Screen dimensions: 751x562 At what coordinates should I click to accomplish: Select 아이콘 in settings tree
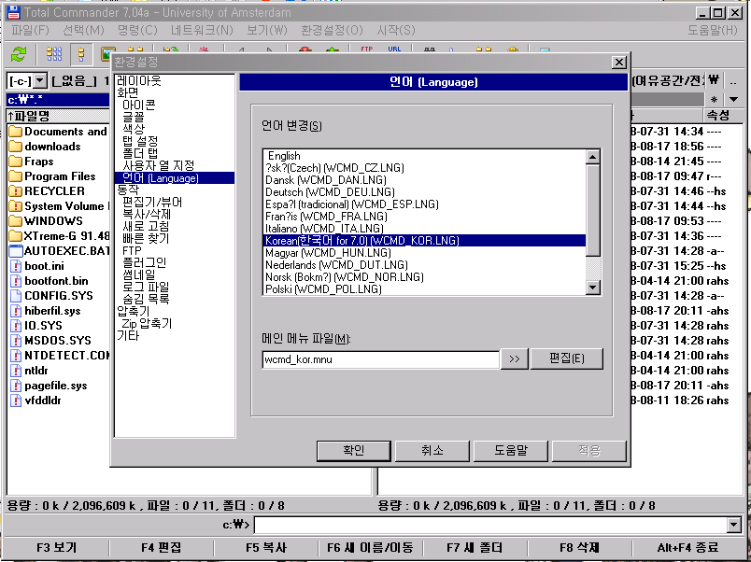coord(139,105)
